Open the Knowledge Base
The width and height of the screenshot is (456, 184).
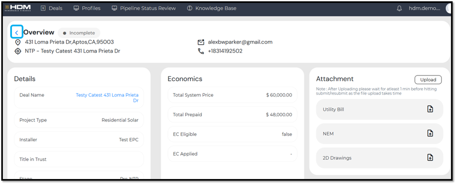[x=212, y=8]
